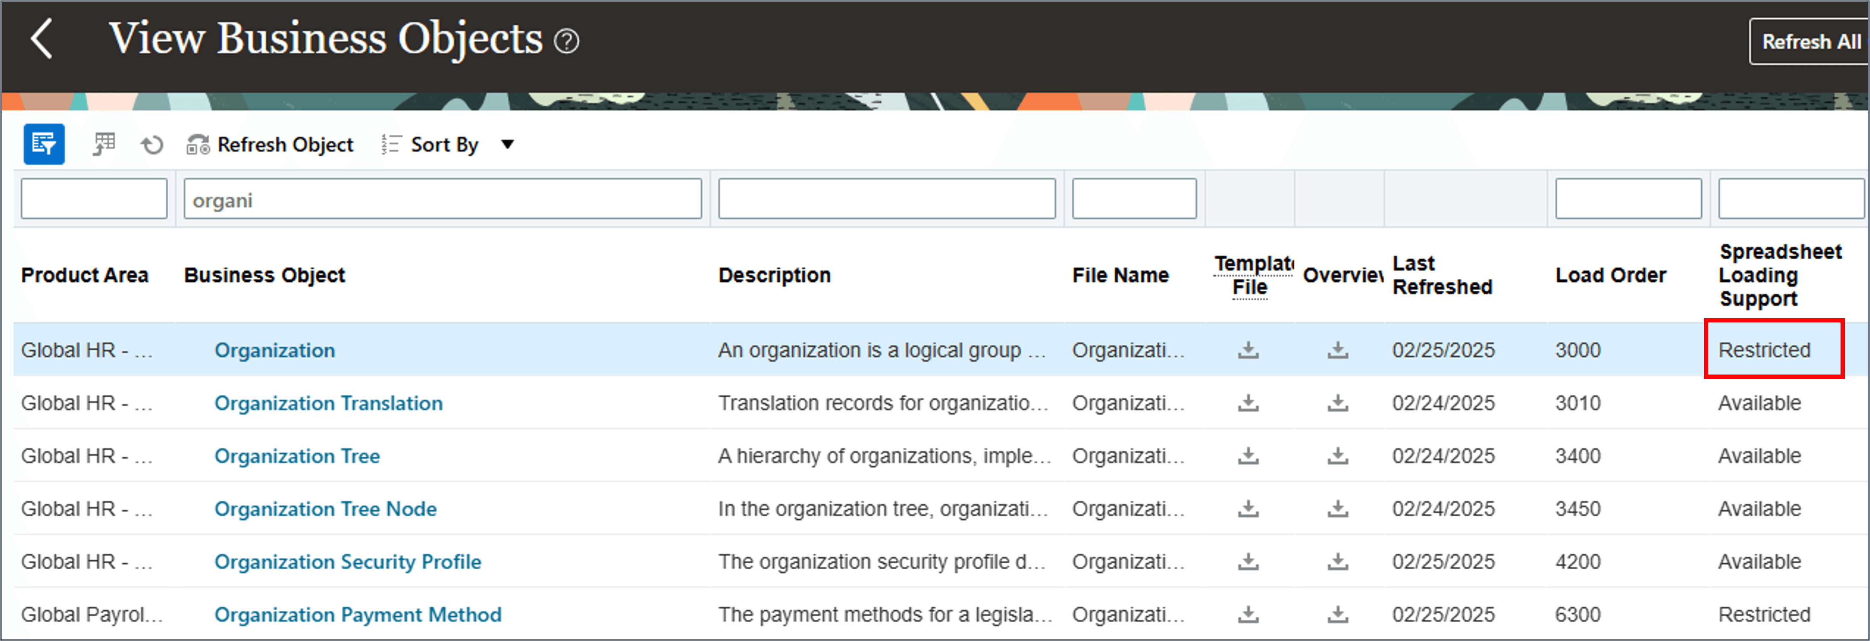This screenshot has height=641, width=1870.
Task: Expand the Sort By dropdown arrow
Action: pyautogui.click(x=507, y=144)
